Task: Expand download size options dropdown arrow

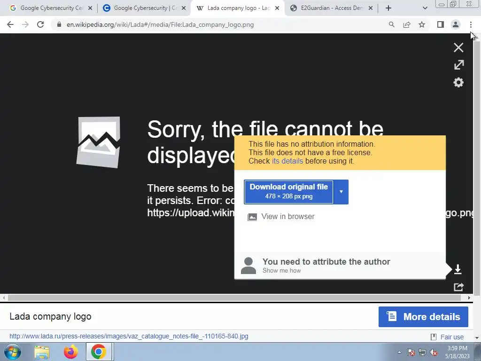Action: (x=341, y=192)
